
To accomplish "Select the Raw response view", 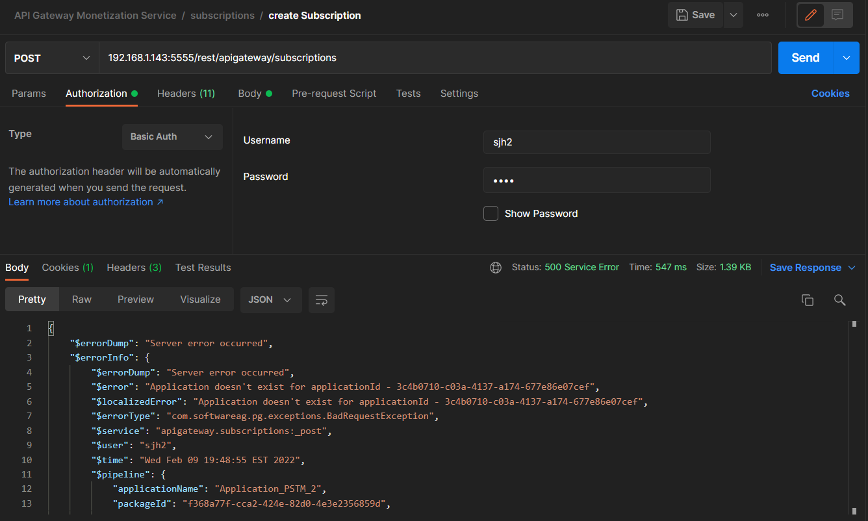I will tap(82, 299).
